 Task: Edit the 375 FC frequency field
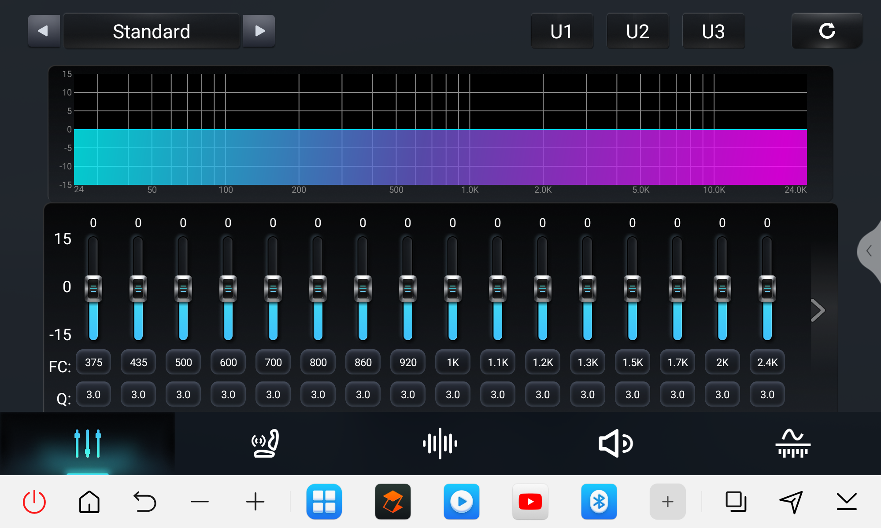(93, 362)
